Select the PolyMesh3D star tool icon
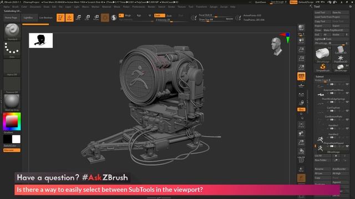355x199 pixels. (341, 59)
